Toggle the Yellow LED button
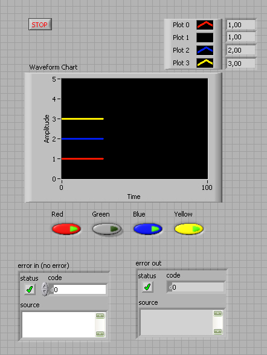 click(x=189, y=229)
